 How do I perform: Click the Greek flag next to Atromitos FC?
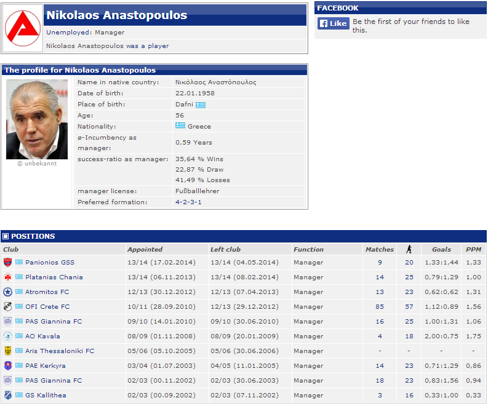[x=19, y=292]
